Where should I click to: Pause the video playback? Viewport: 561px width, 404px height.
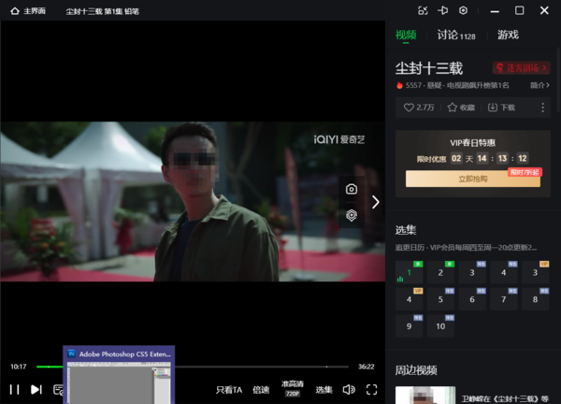[x=15, y=389]
